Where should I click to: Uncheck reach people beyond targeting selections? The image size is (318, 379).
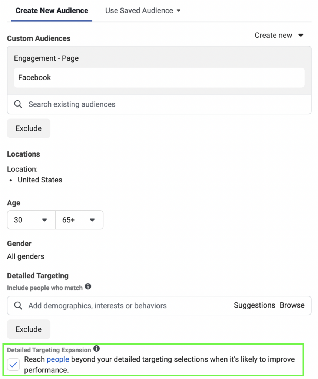[x=13, y=364]
